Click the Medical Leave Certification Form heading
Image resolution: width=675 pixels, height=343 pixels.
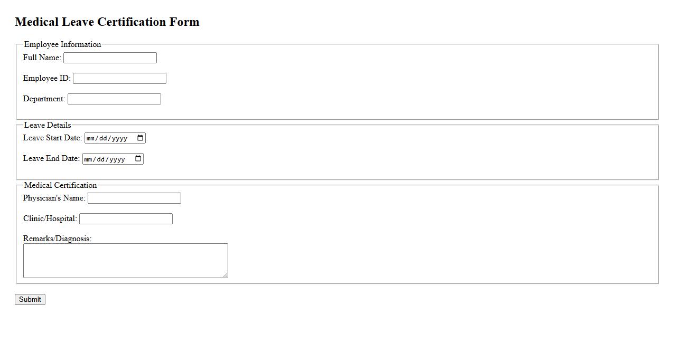107,22
